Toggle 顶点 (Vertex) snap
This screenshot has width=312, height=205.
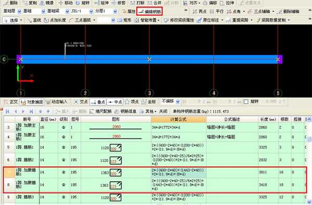pyautogui.click(x=132, y=102)
